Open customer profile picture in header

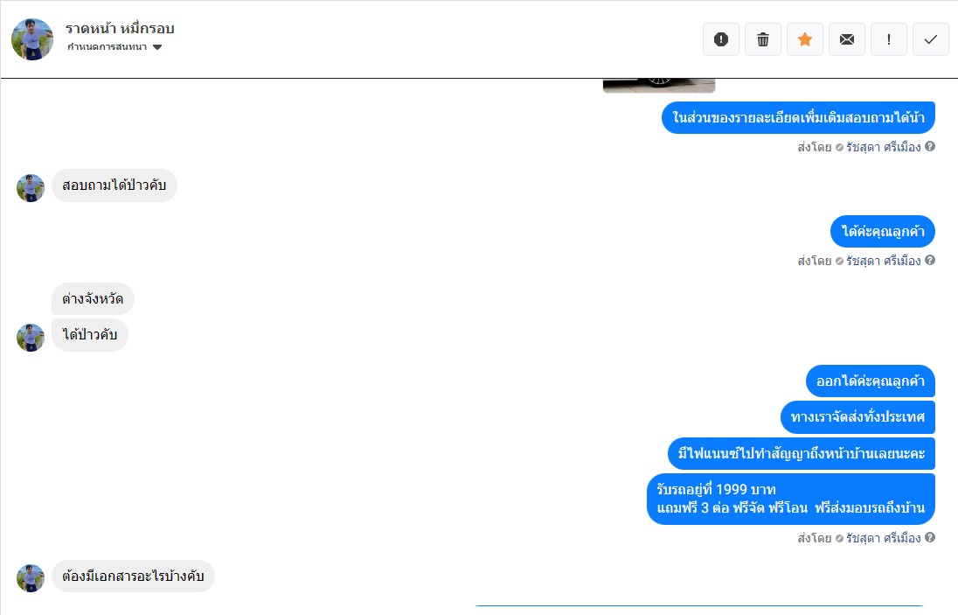[32, 39]
